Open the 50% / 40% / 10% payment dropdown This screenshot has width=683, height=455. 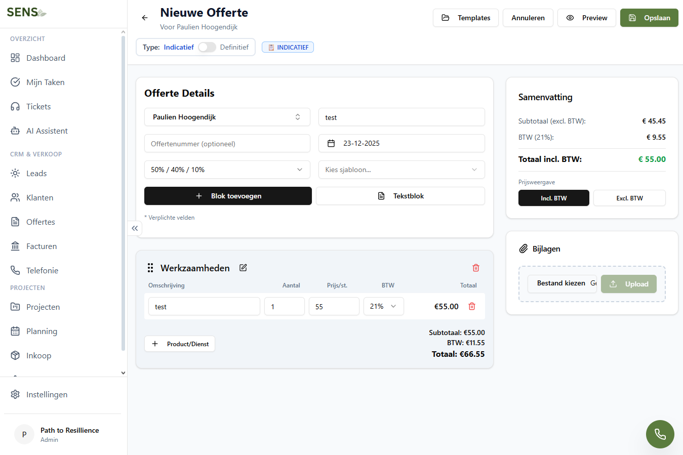tap(227, 170)
